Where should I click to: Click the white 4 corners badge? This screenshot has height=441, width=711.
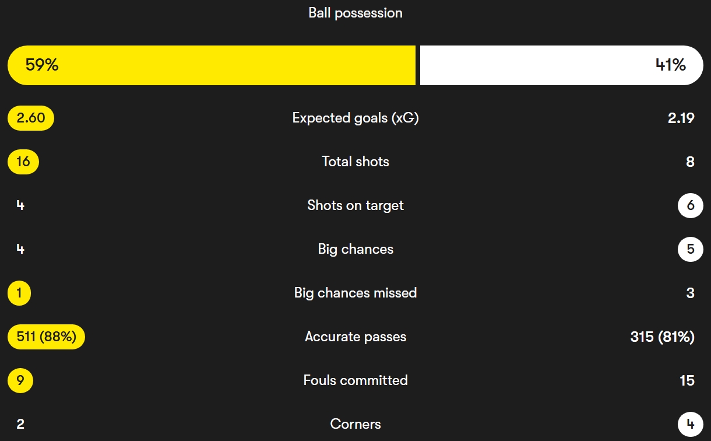click(x=691, y=424)
